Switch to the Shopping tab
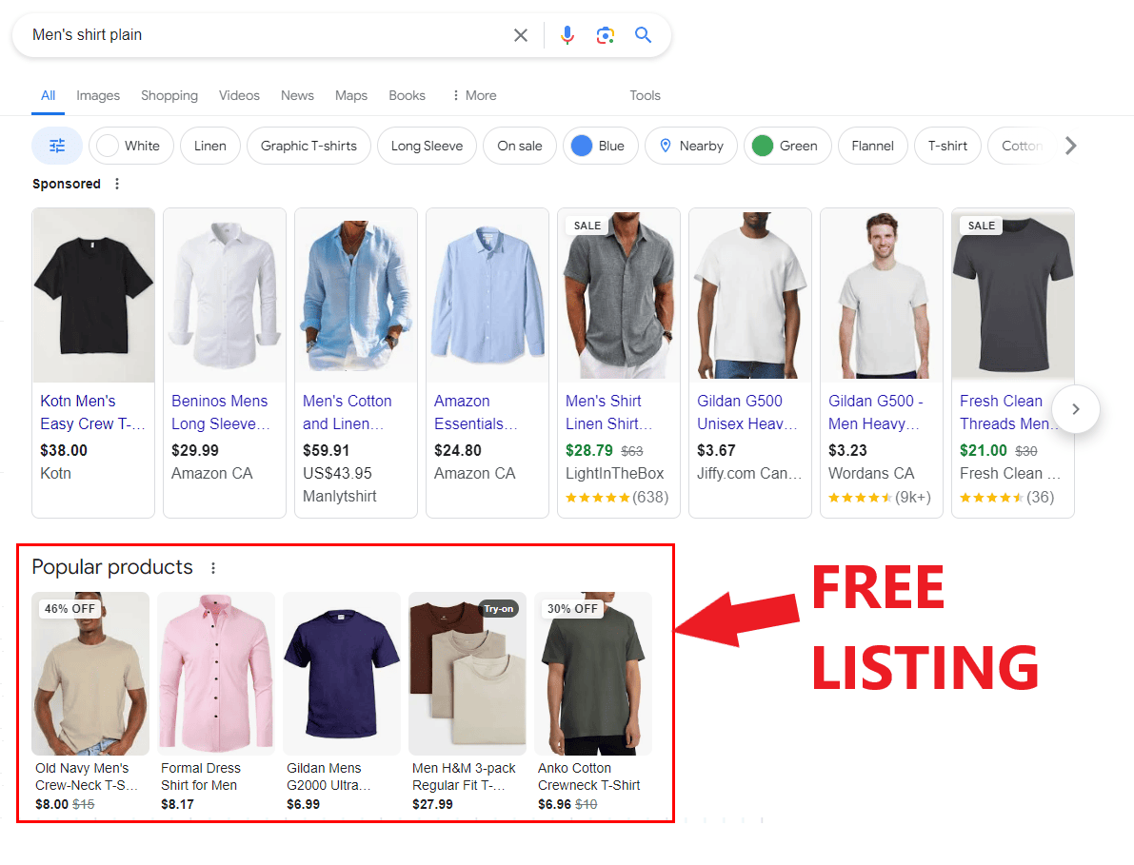 (x=169, y=95)
